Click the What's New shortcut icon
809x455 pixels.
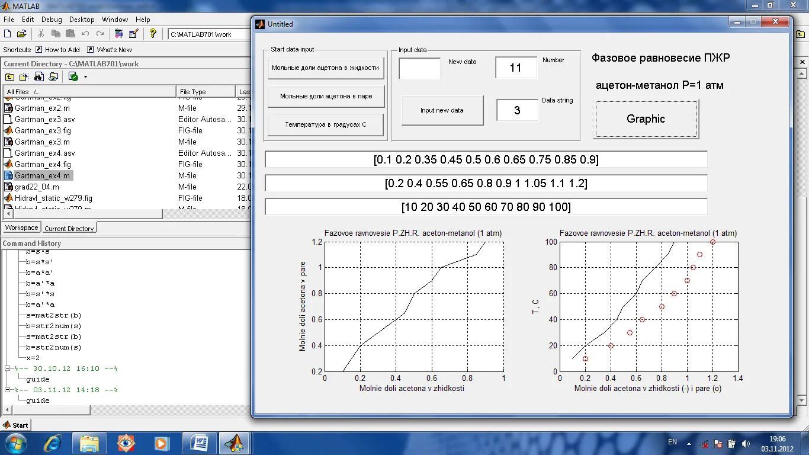91,50
